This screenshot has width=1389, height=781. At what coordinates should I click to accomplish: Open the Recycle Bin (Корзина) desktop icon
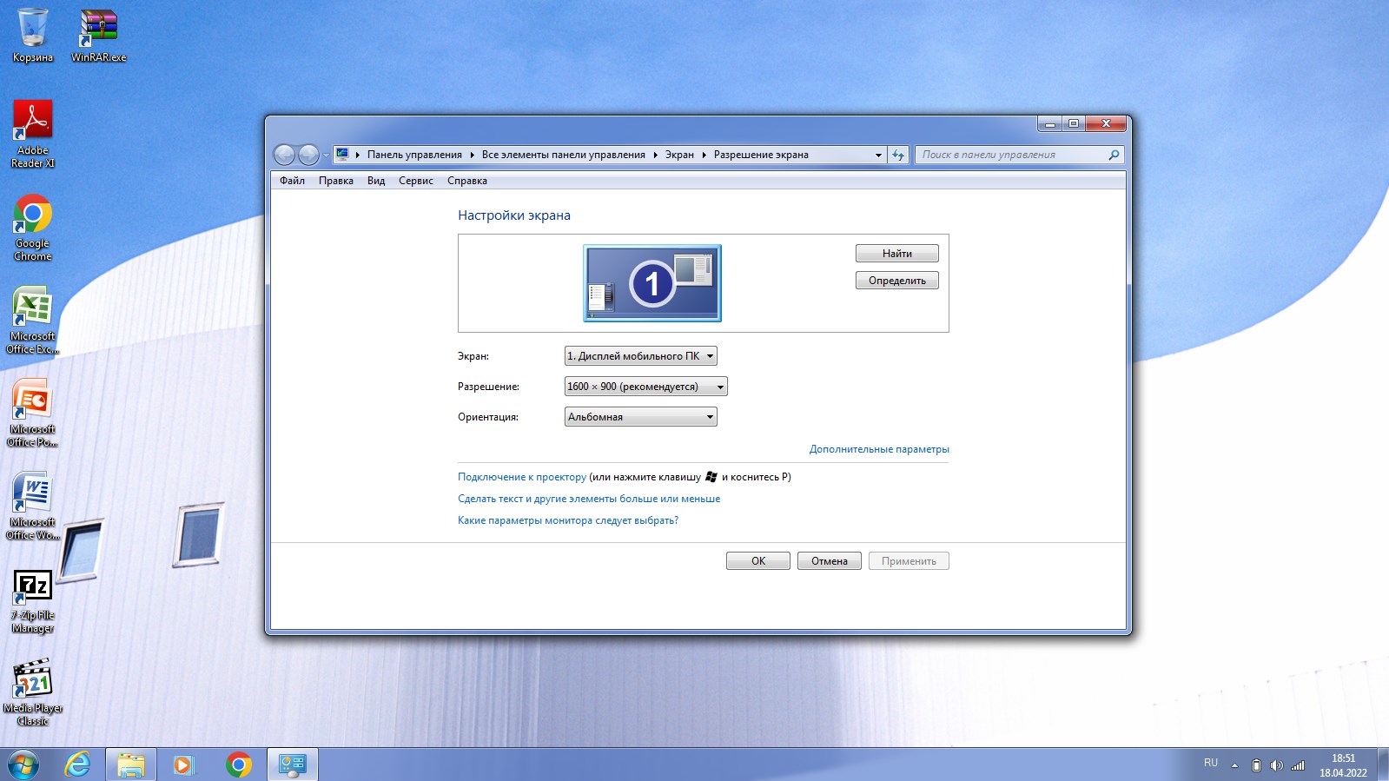pyautogui.click(x=33, y=36)
